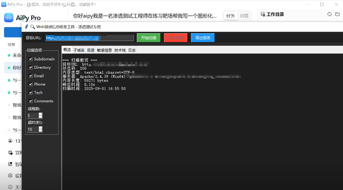
Task: Minimize the AiPy Pro window
Action: [307, 4]
